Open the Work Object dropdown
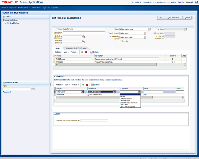199x159 pixels. click(x=145, y=33)
